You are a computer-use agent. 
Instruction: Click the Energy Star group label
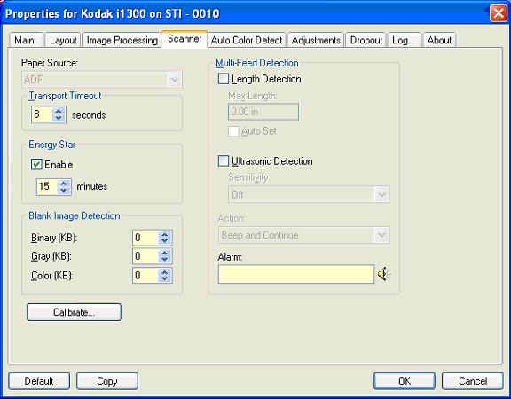pyautogui.click(x=51, y=145)
